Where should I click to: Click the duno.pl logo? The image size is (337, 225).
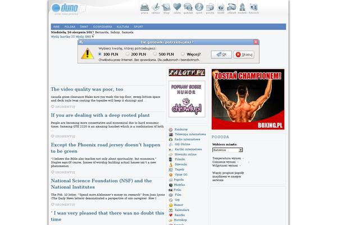point(69,8)
